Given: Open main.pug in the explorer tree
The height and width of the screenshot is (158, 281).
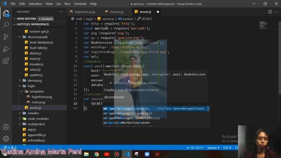Looking at the screenshot, I should pos(38,102).
